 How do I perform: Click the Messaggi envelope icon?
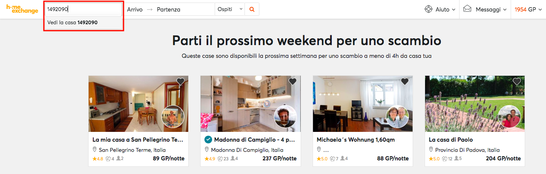[468, 9]
